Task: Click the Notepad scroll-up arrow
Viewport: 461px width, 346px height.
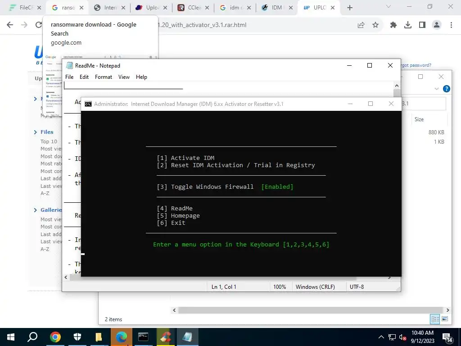Action: click(x=397, y=86)
